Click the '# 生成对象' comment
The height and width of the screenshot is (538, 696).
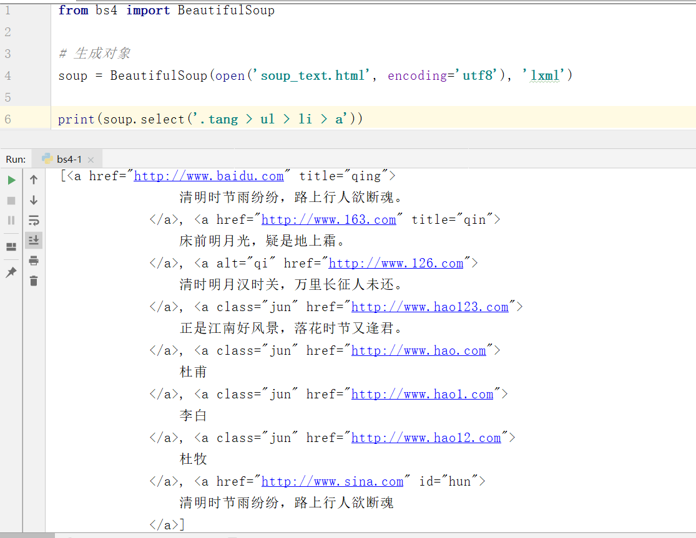point(94,54)
